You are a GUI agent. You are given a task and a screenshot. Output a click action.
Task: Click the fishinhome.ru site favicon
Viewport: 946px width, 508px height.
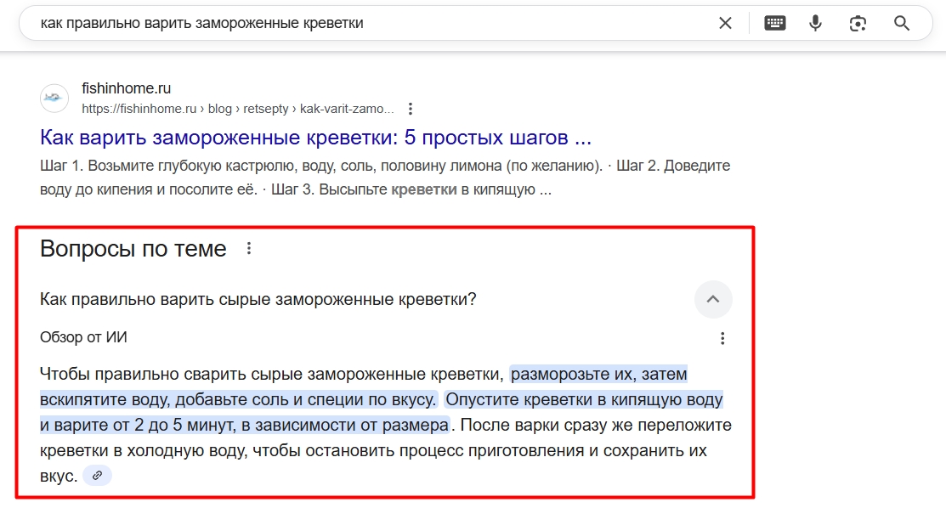tap(54, 98)
